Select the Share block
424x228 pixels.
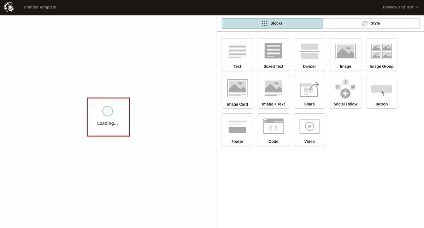tap(310, 92)
